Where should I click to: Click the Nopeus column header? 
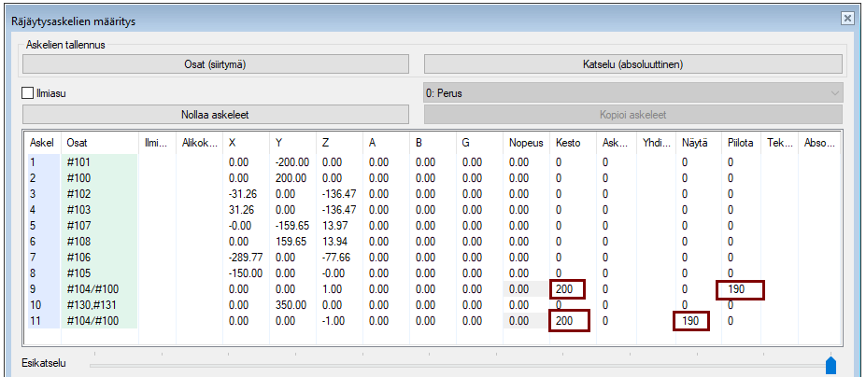coord(526,143)
